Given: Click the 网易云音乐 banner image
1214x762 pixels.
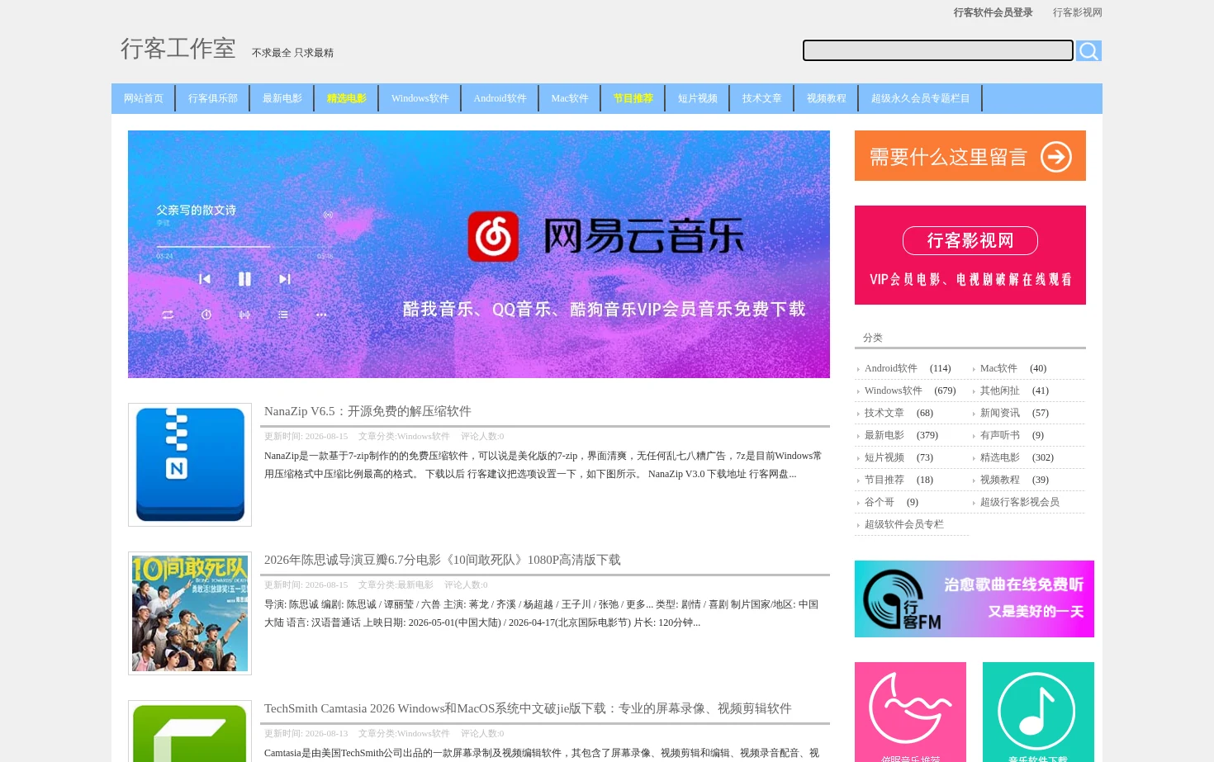Looking at the screenshot, I should 479,254.
